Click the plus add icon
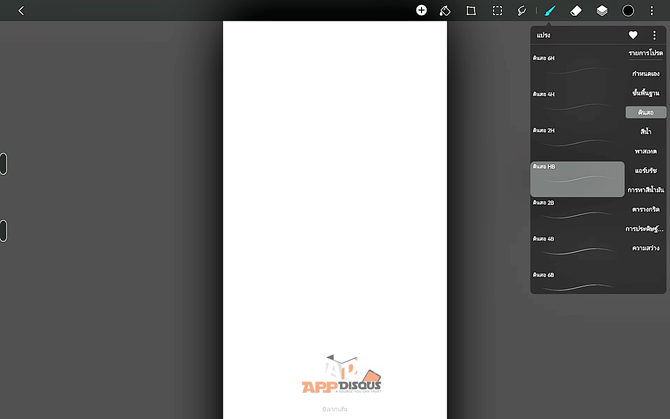 [x=422, y=10]
